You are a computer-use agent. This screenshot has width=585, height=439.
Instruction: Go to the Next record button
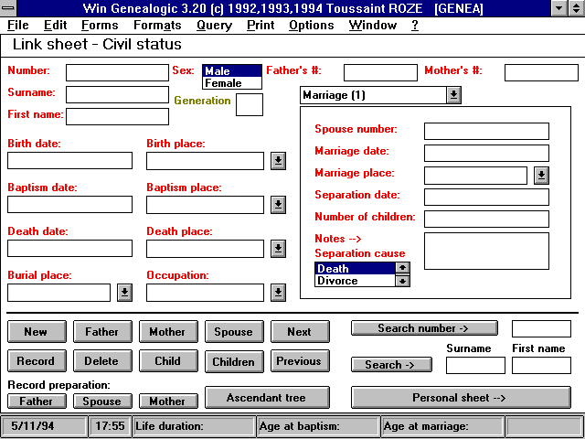coord(299,332)
